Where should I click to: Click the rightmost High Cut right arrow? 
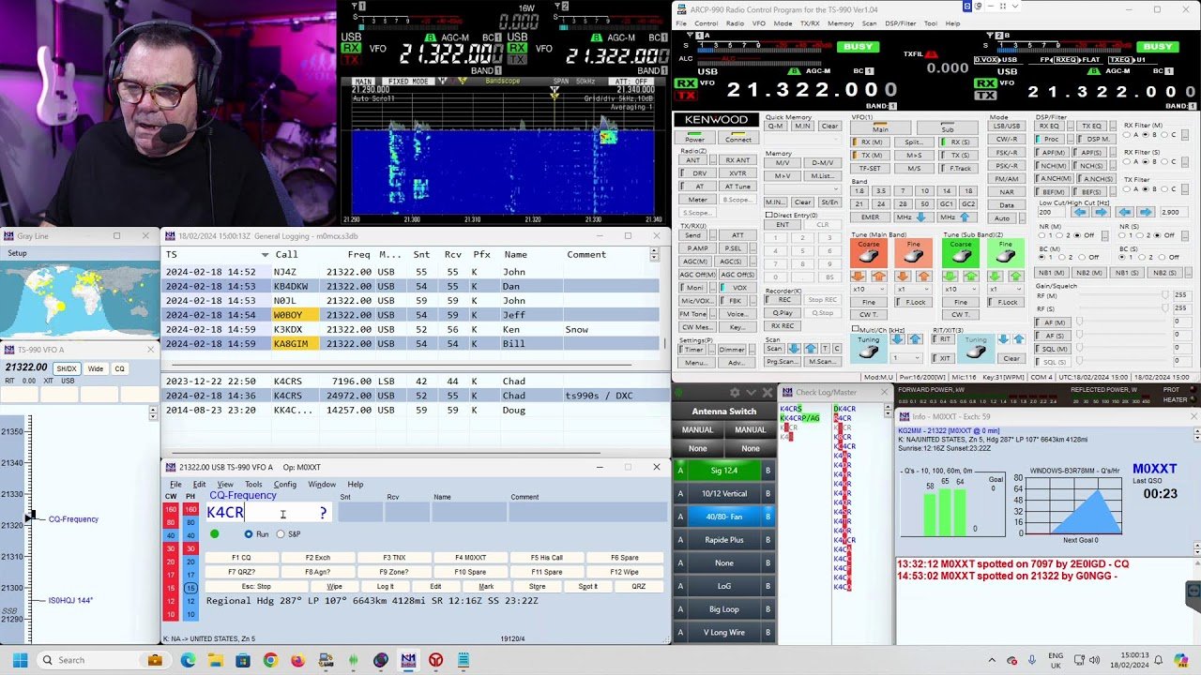coord(1146,212)
